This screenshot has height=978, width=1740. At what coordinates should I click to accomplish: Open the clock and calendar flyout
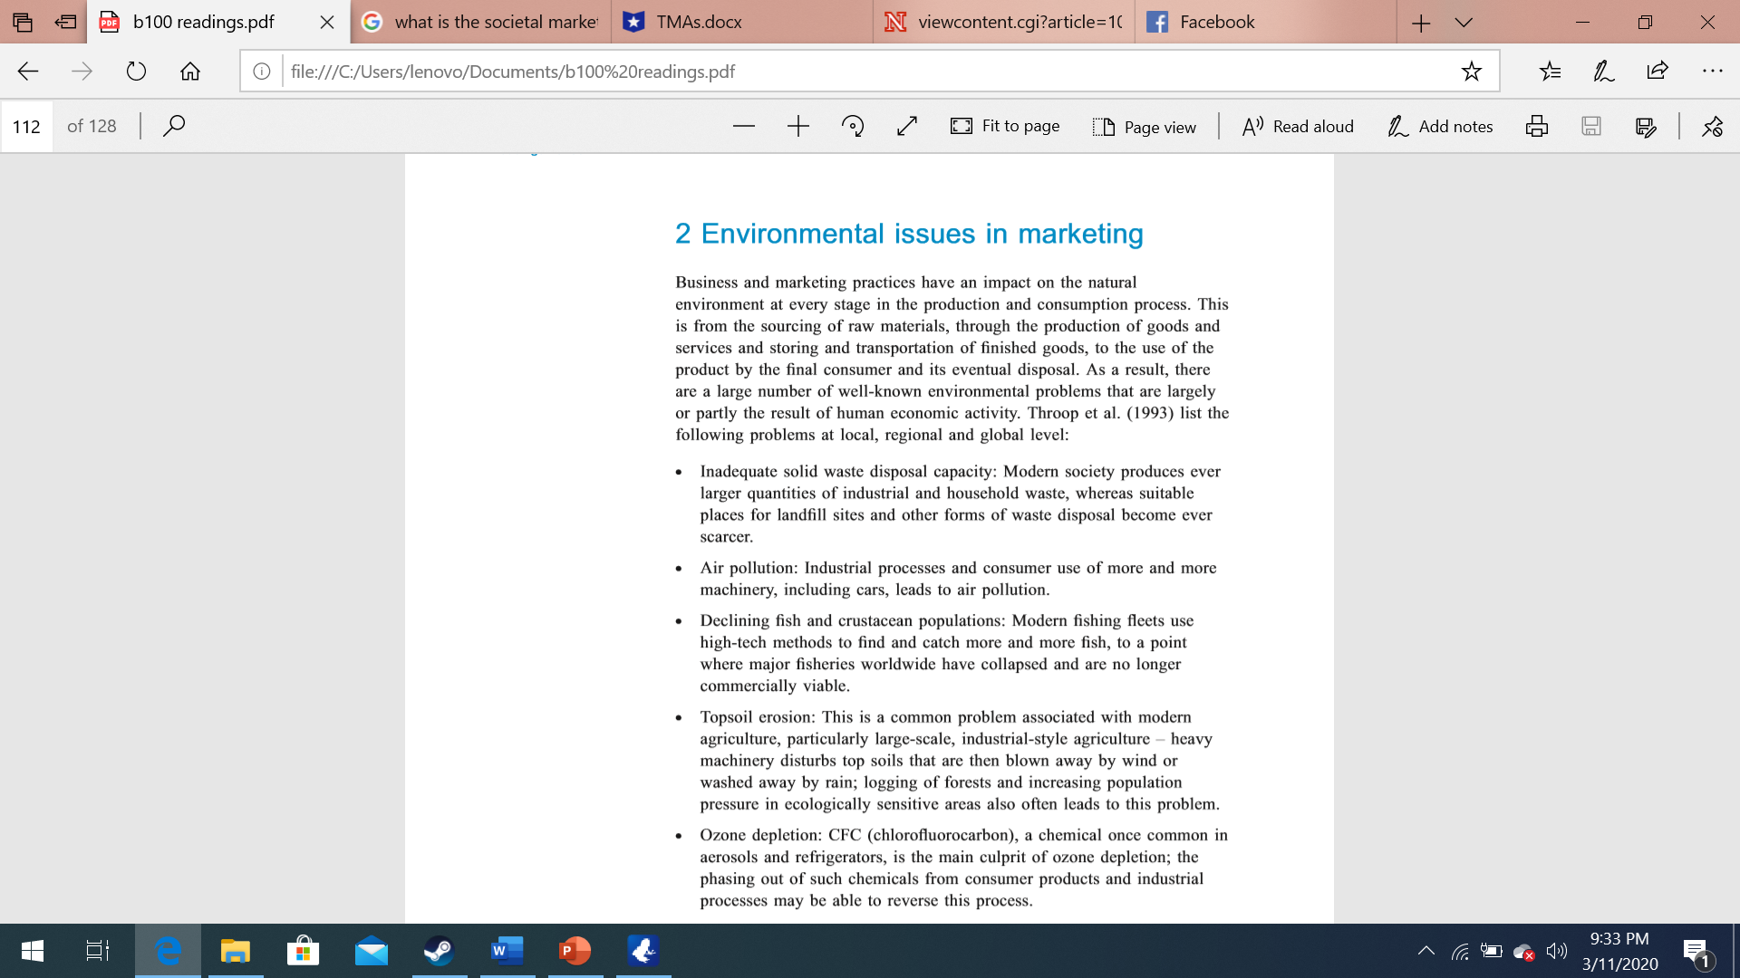point(1619,951)
